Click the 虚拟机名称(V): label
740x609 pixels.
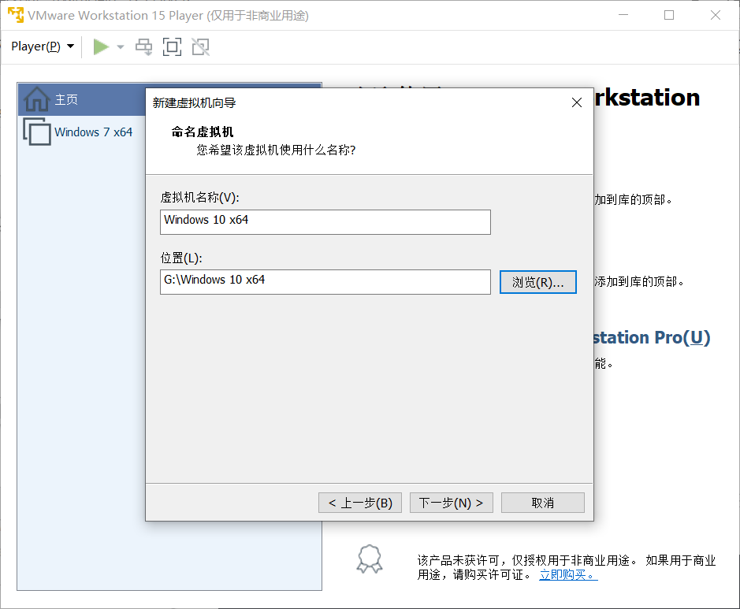click(199, 197)
